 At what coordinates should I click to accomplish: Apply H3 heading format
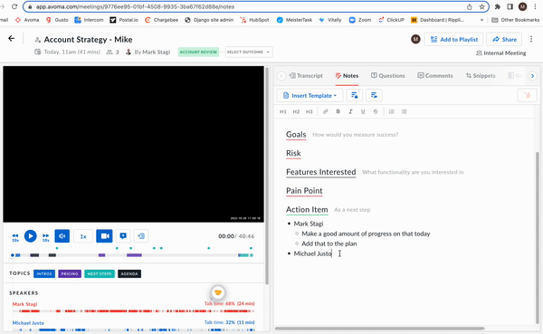coord(310,111)
